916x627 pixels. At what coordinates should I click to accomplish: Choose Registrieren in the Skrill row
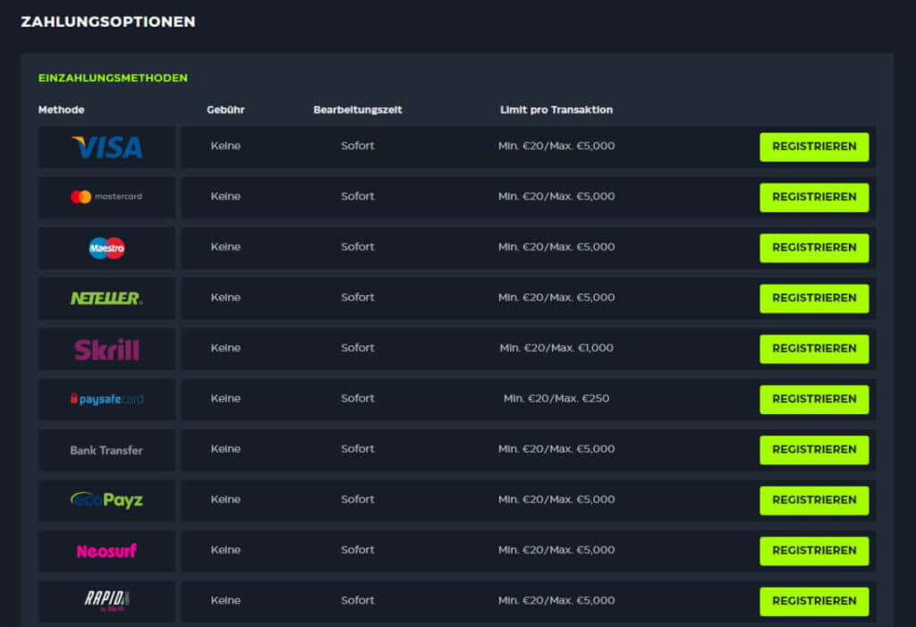[x=814, y=349]
